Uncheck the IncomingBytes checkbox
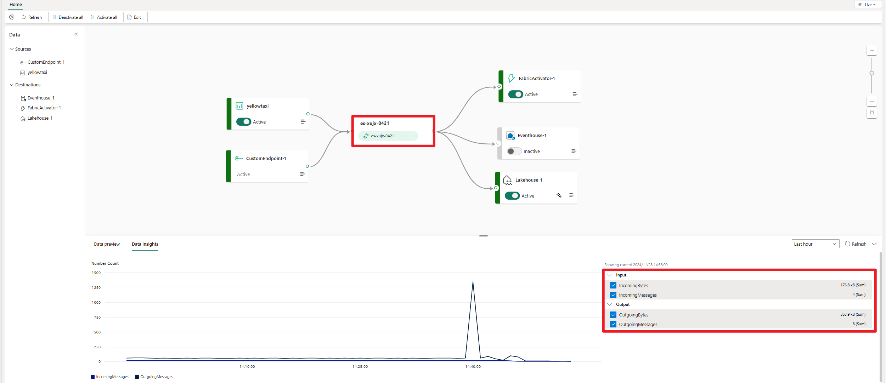Image resolution: width=886 pixels, height=383 pixels. (613, 285)
